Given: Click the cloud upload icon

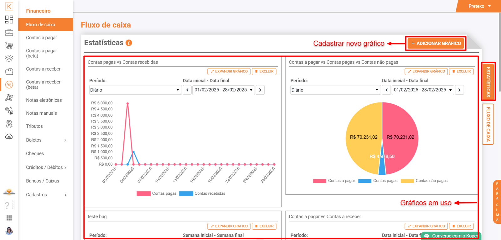Looking at the screenshot, I should pyautogui.click(x=9, y=137).
